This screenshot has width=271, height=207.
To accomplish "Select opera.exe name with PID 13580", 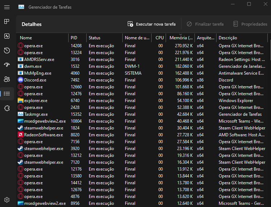I will click(x=33, y=176).
